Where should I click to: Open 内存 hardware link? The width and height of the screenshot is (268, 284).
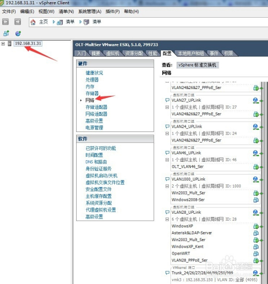[x=90, y=87]
